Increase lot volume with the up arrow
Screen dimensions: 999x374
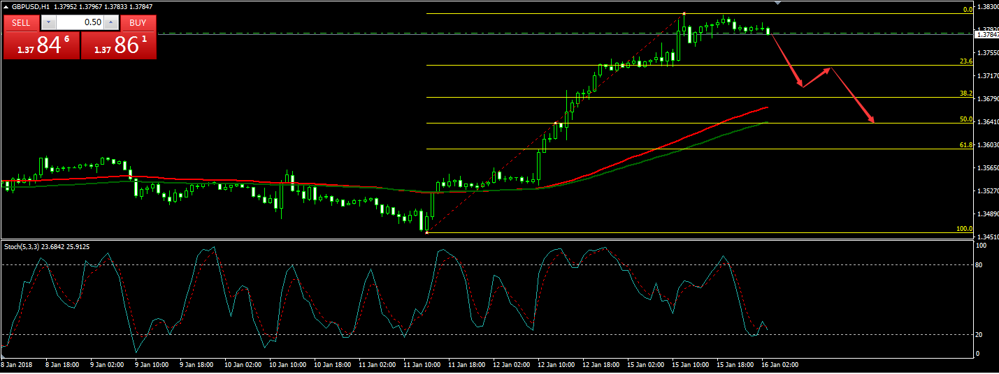[x=112, y=22]
